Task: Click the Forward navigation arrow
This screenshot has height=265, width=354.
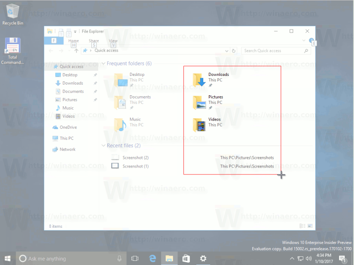Action: (61, 51)
